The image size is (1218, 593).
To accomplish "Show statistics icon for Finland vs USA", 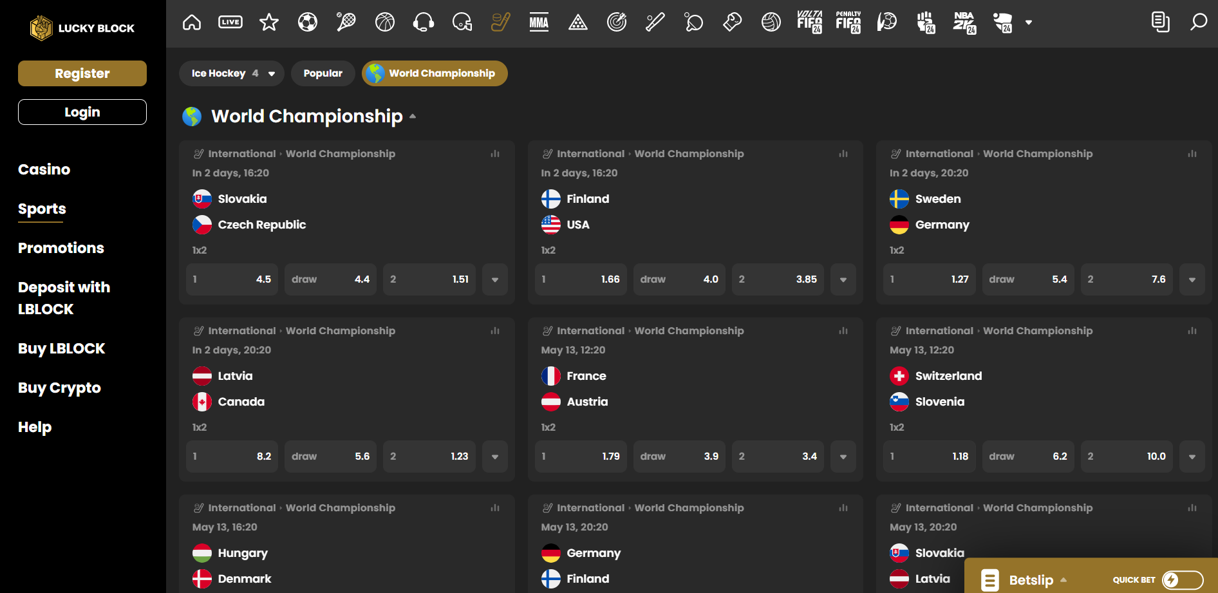I will pos(843,154).
